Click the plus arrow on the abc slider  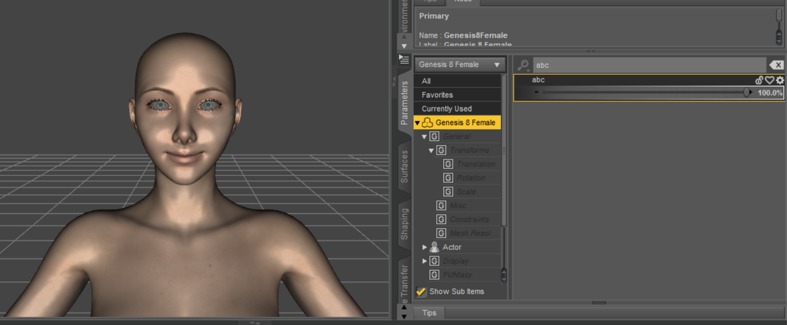751,93
